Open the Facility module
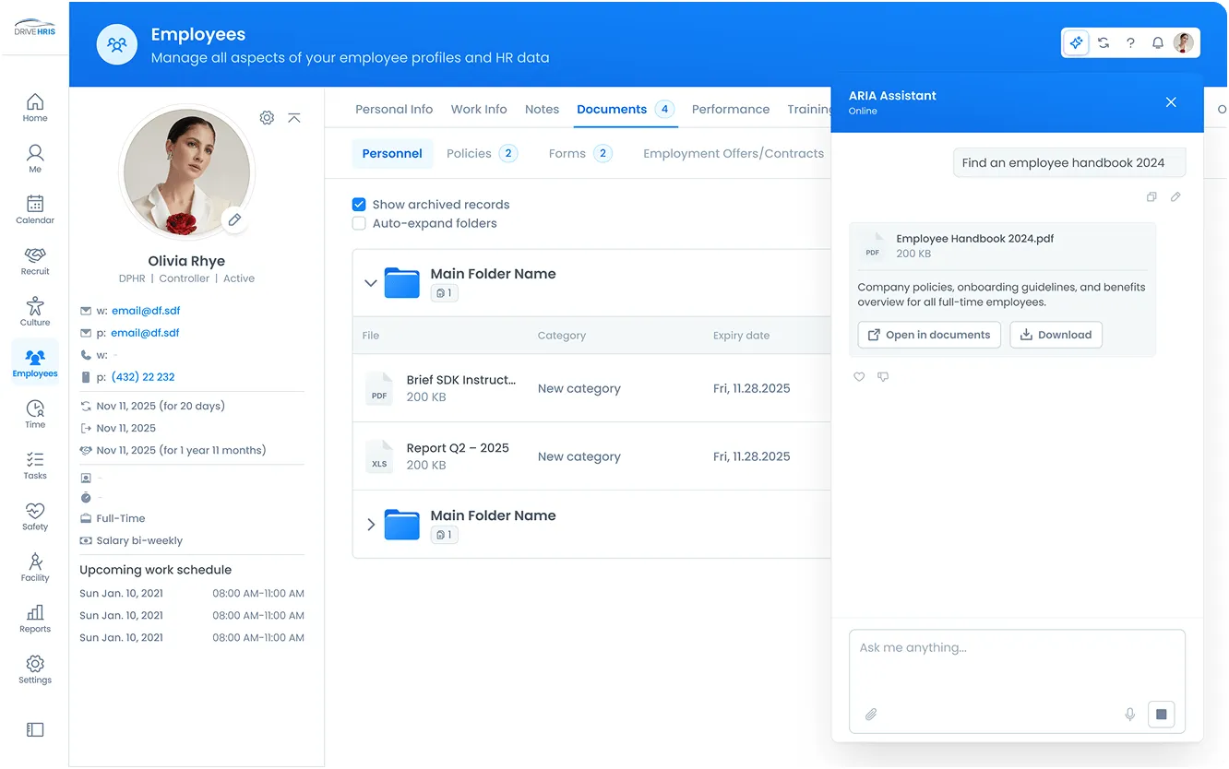 pos(35,567)
